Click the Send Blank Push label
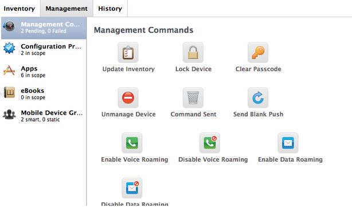352x207 pixels. 258,114
